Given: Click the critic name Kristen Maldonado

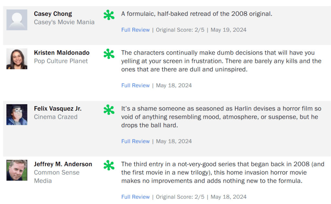Looking at the screenshot, I should coord(62,53).
